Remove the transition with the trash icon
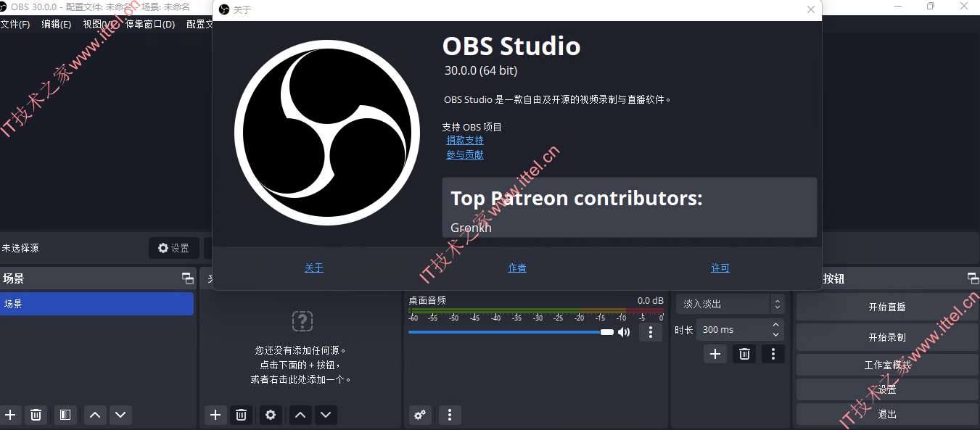The image size is (980, 430). [x=744, y=354]
